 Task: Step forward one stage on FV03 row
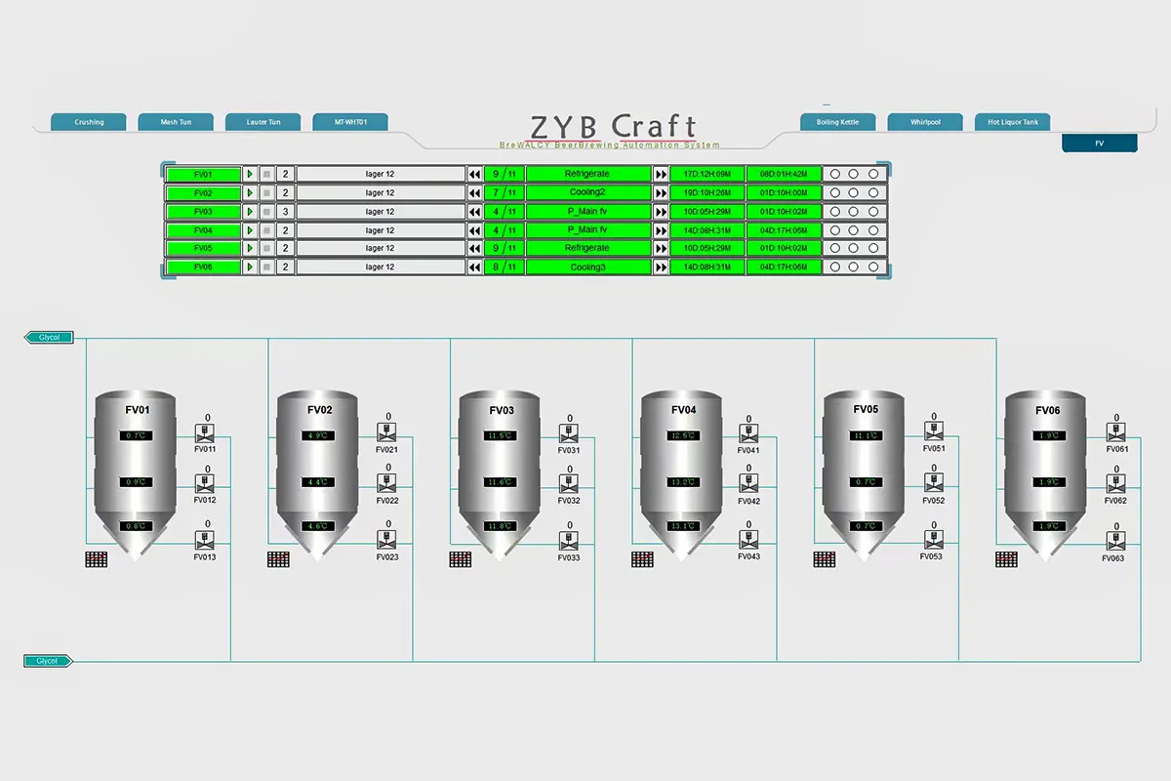click(661, 211)
